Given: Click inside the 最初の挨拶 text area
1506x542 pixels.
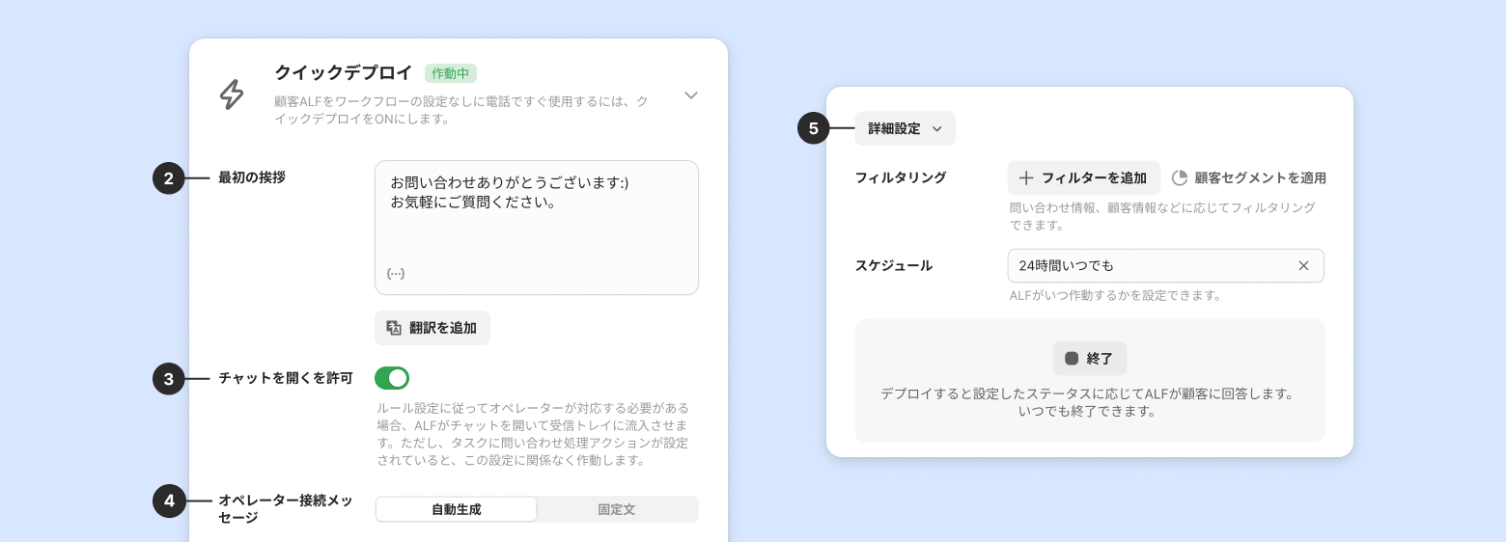Looking at the screenshot, I should pos(536,227).
